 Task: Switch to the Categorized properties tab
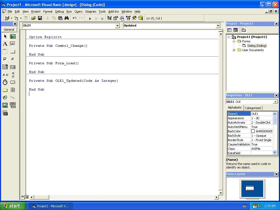pyautogui.click(x=253, y=108)
